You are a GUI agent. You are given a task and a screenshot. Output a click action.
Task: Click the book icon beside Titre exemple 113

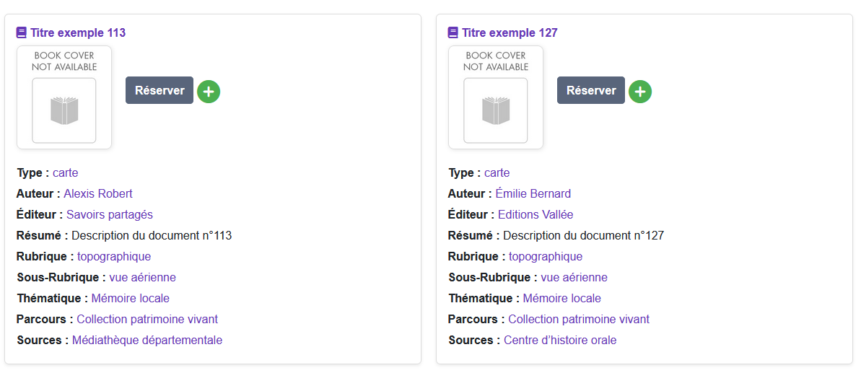click(x=22, y=32)
